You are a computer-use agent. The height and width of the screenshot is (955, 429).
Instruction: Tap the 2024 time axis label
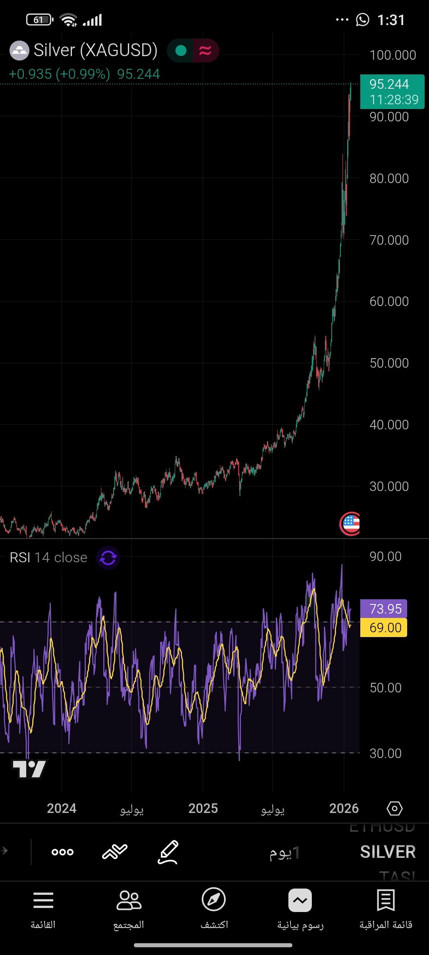62,808
